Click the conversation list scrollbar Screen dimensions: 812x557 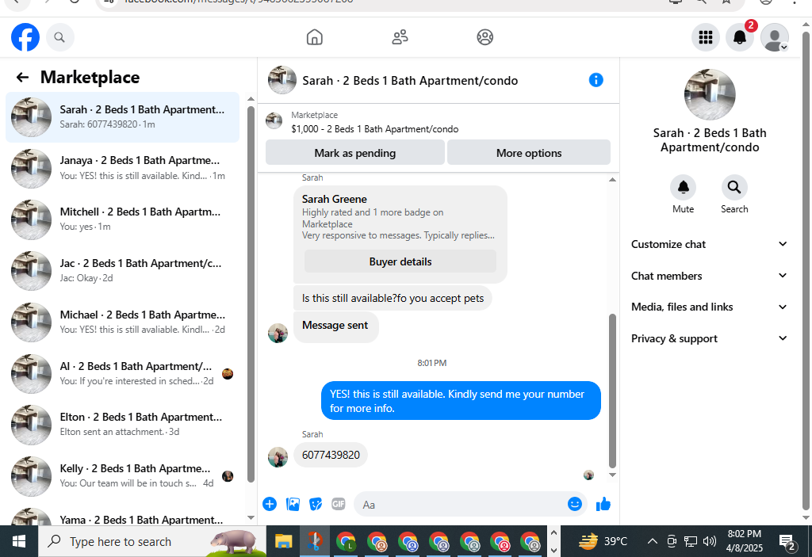[251, 294]
